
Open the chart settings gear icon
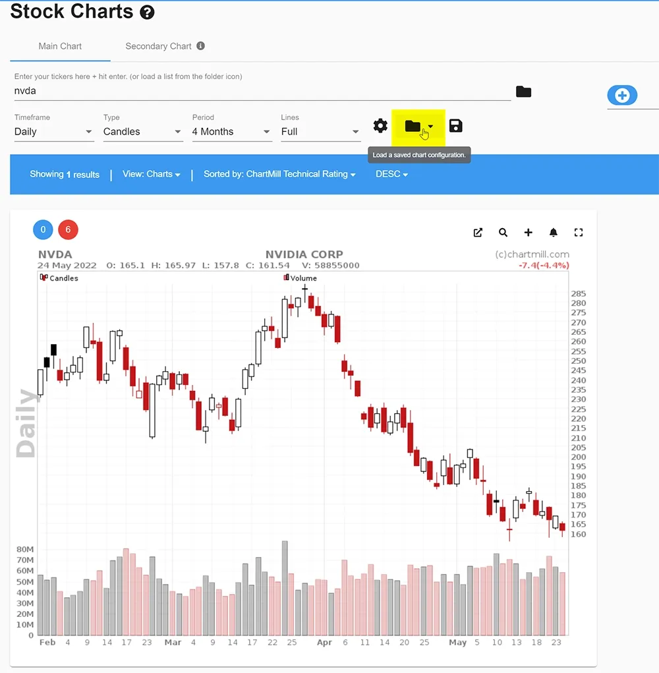380,126
